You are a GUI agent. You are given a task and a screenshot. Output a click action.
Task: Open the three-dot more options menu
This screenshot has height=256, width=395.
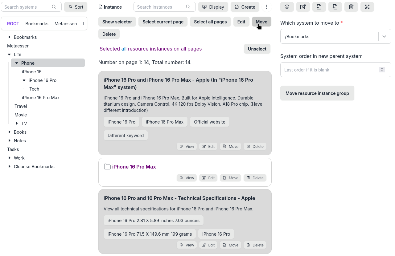pyautogui.click(x=267, y=7)
